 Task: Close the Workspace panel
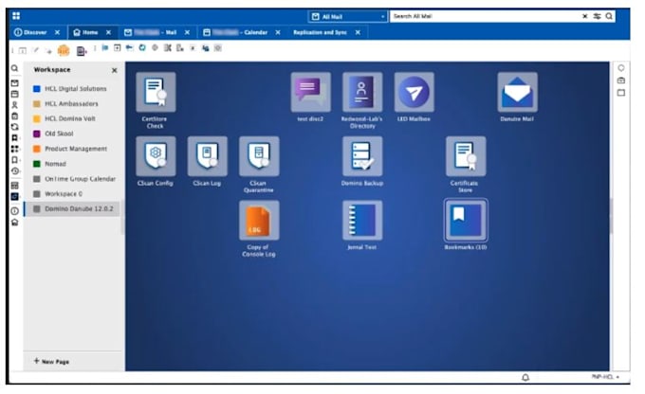point(115,71)
